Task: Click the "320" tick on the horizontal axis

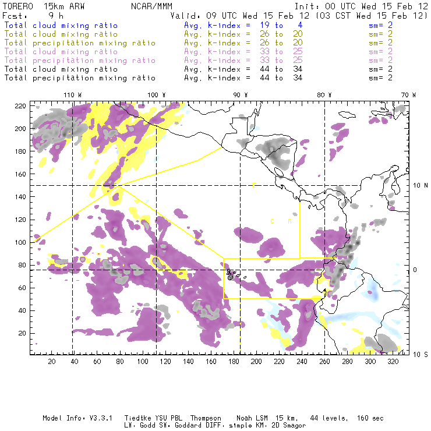Action: tap(393, 362)
